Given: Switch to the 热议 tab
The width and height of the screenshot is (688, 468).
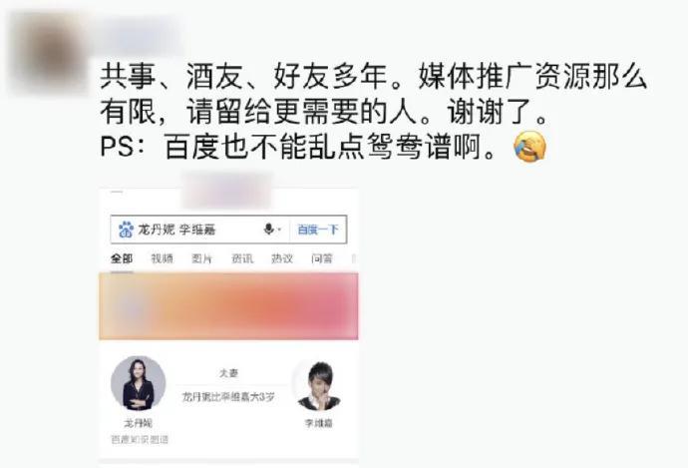Looking at the screenshot, I should (282, 258).
